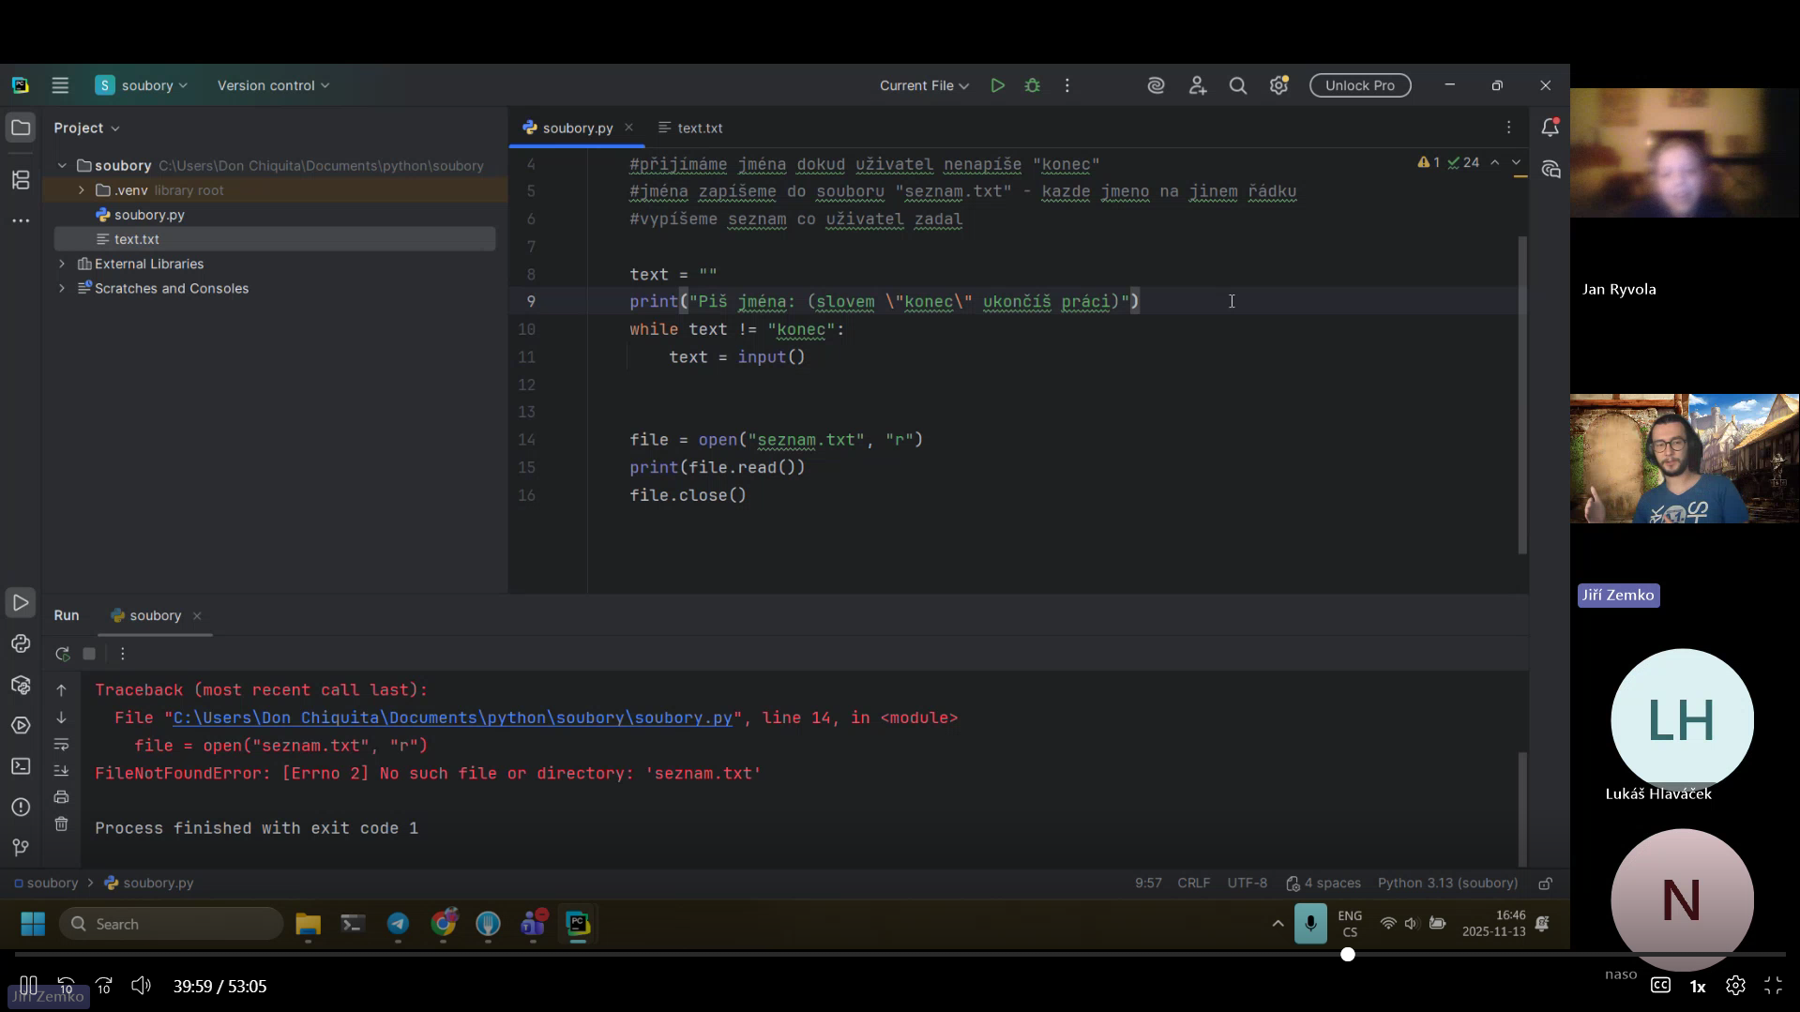The height and width of the screenshot is (1012, 1800).
Task: Open notifications bell in right sidebar
Action: 1550,128
